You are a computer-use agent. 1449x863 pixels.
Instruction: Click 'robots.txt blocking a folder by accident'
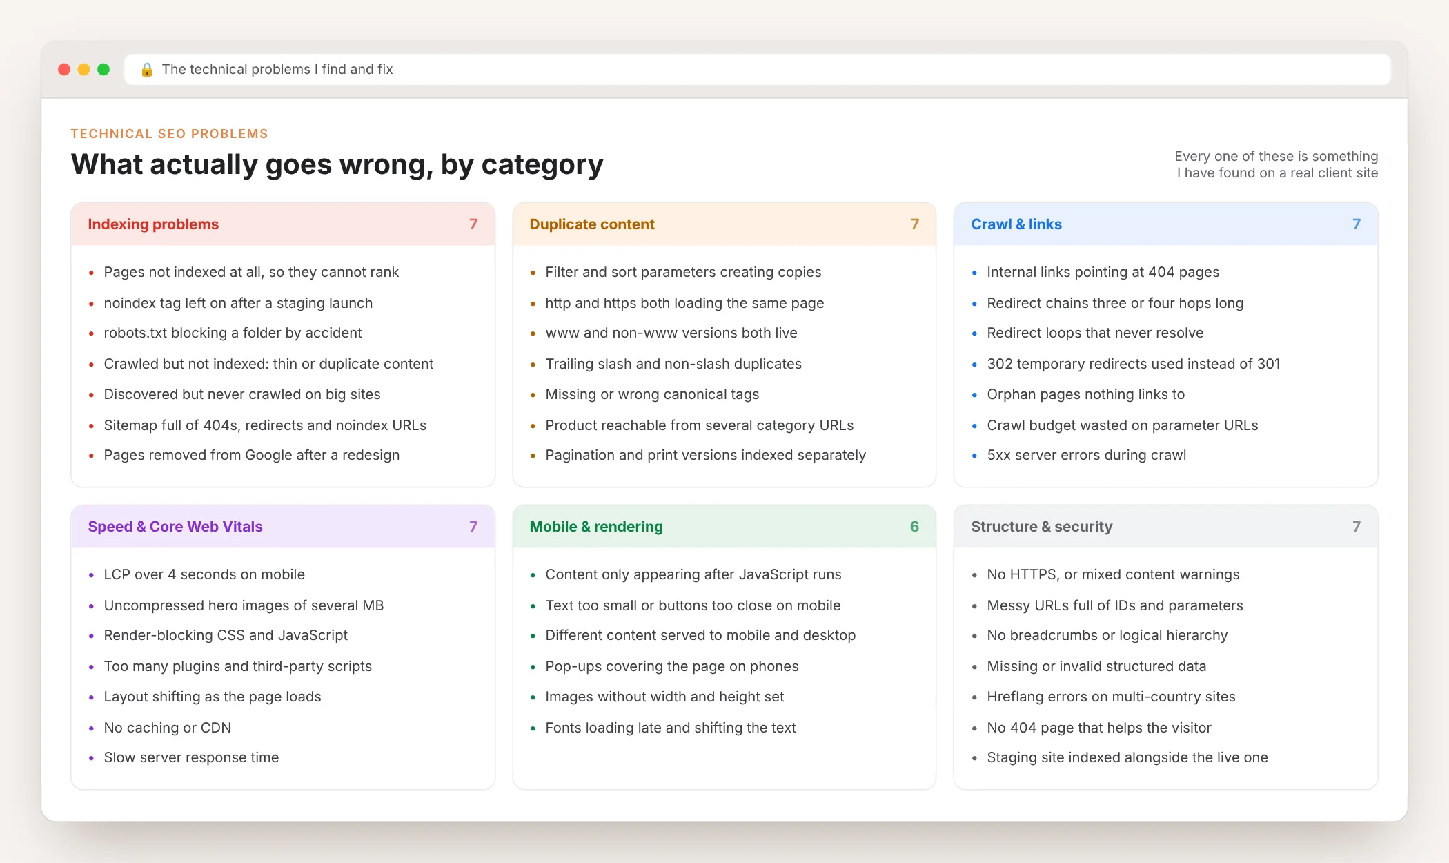[233, 333]
